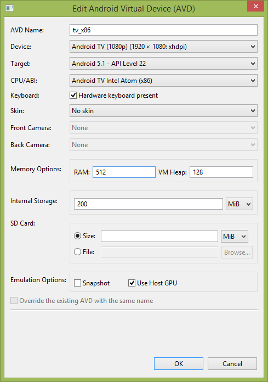The height and width of the screenshot is (382, 268).
Task: Open the Device dropdown list
Action: coord(163,47)
